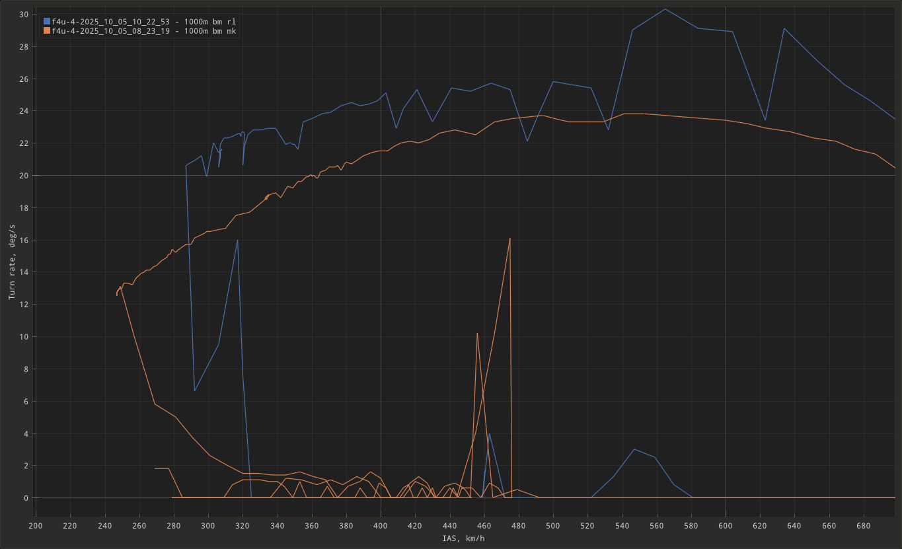This screenshot has width=902, height=549.
Task: Click the 200 tick on the IAS axis
Action: tap(36, 525)
